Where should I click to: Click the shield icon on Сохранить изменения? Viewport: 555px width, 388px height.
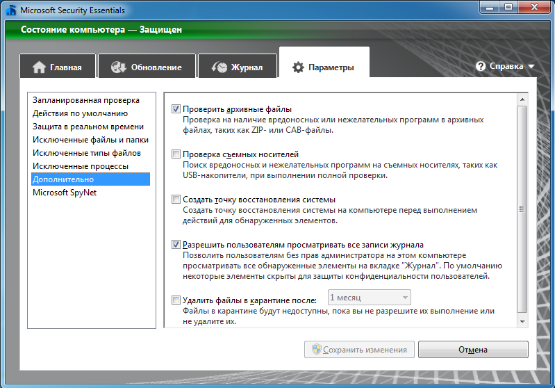pos(317,349)
